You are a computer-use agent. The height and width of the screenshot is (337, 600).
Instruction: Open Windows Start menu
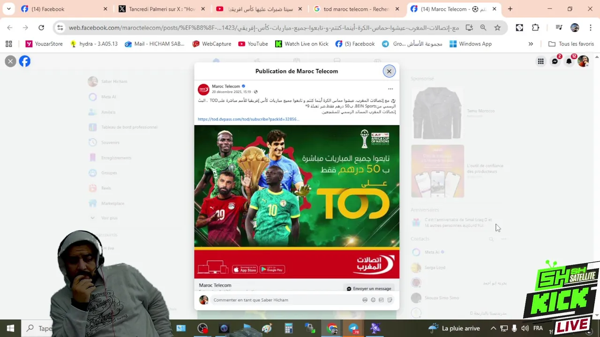[10, 328]
